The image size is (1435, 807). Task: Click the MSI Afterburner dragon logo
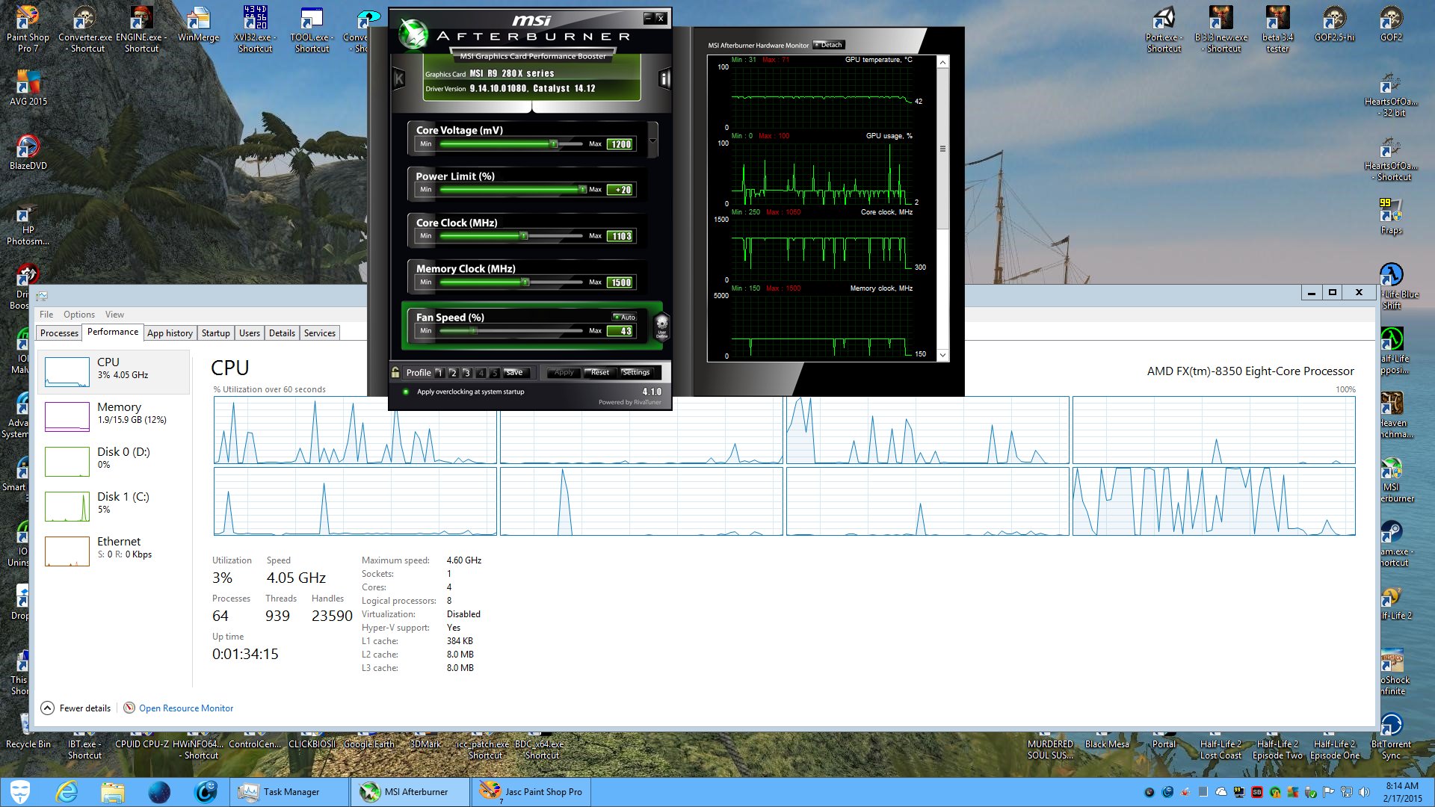point(412,34)
